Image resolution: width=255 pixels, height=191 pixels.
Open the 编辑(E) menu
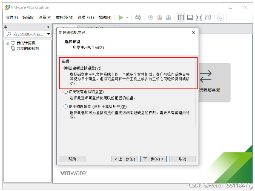click(x=28, y=17)
